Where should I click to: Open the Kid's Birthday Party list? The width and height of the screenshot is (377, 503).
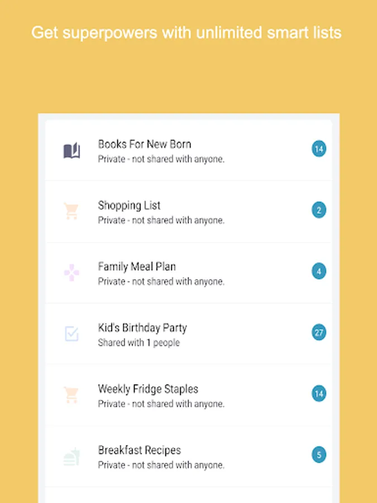point(142,328)
